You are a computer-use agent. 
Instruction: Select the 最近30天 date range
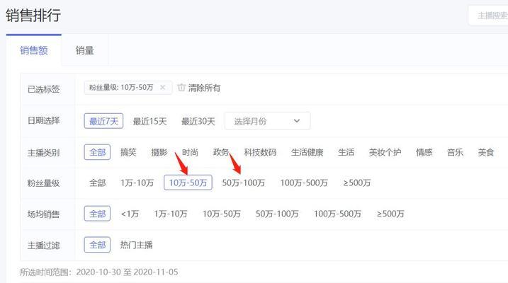pos(198,121)
